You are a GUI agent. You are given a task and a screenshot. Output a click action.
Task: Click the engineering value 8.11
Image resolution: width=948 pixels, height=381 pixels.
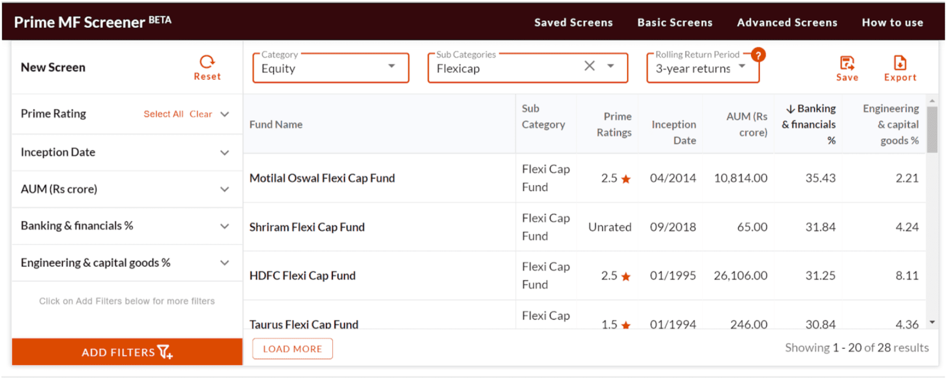[x=907, y=276]
